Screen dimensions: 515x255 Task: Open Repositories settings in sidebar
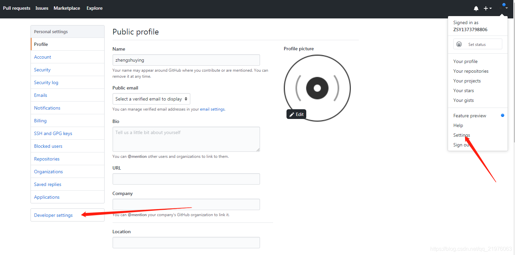tap(68, 159)
